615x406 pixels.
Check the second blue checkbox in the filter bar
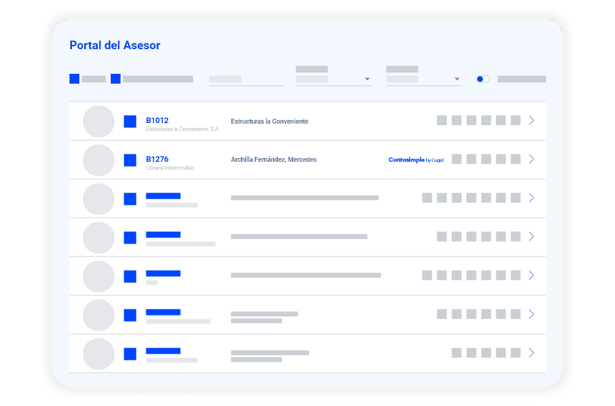pyautogui.click(x=116, y=79)
